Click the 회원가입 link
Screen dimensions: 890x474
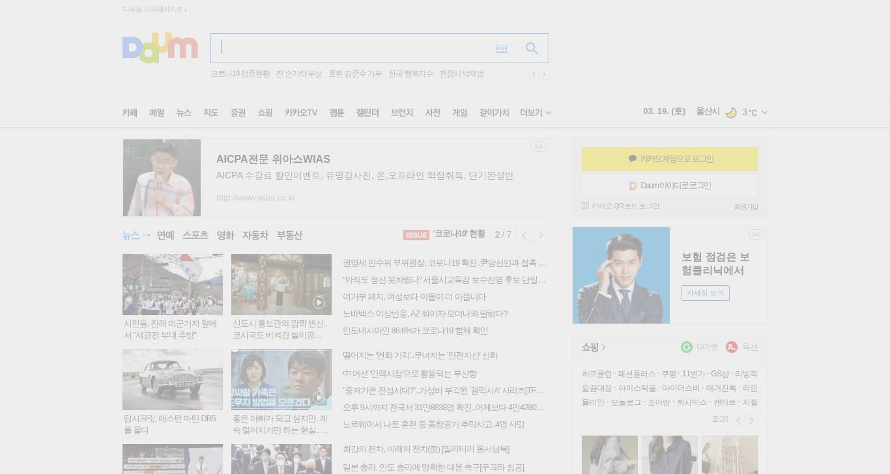pyautogui.click(x=746, y=206)
